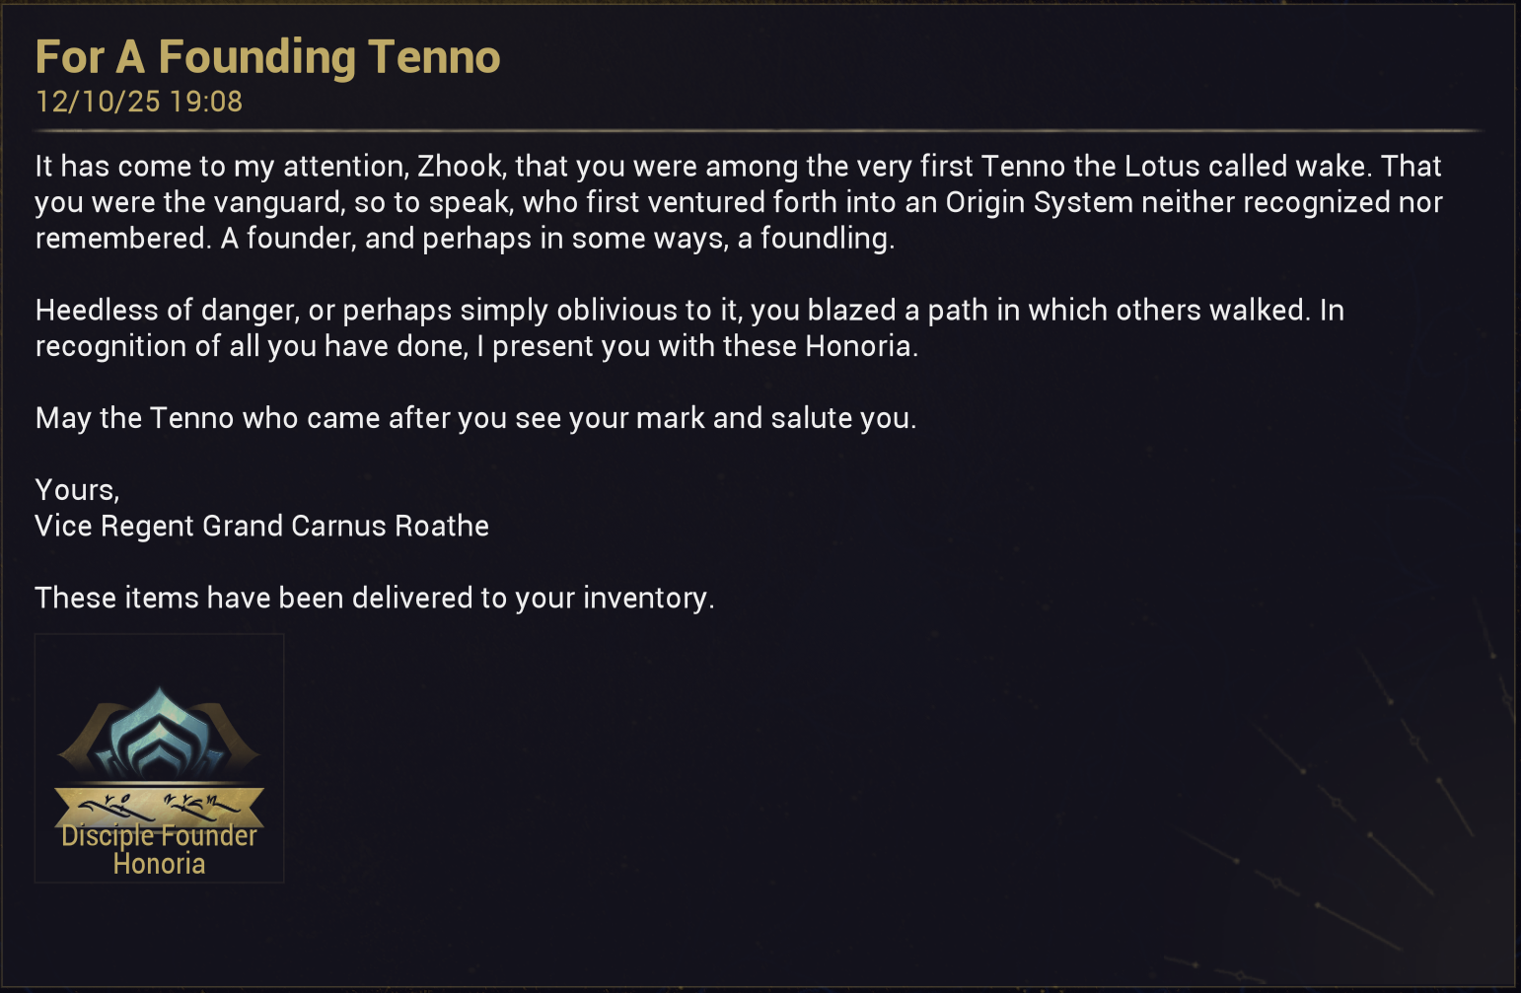Click the gold divider line under the timestamp
Image resolution: width=1521 pixels, height=993 pixels.
click(x=760, y=130)
